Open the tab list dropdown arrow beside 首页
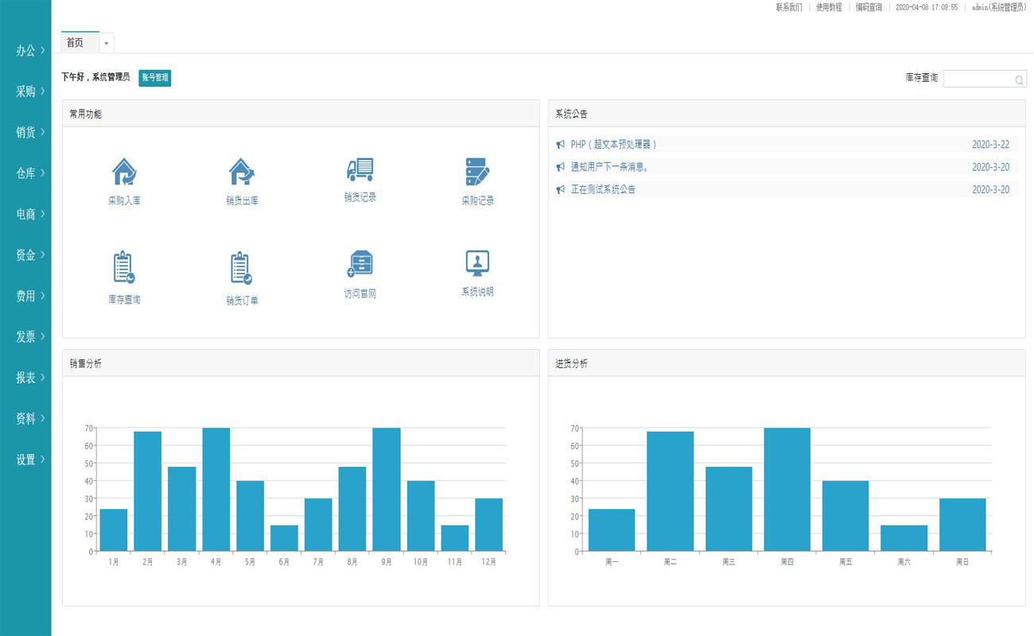Viewport: 1034px width, 636px height. [107, 44]
